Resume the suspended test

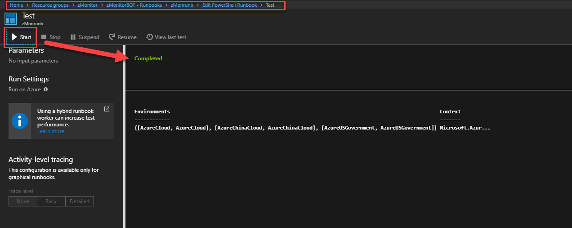pyautogui.click(x=122, y=37)
